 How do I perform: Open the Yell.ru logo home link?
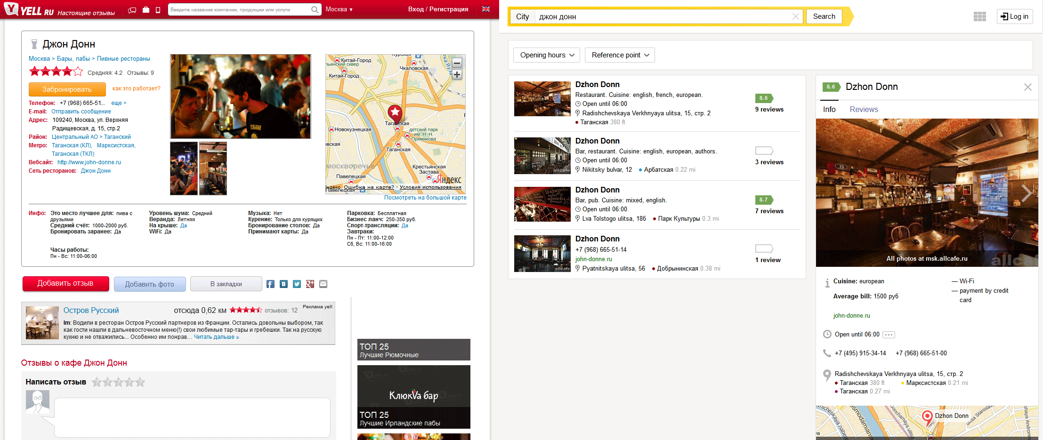[30, 9]
